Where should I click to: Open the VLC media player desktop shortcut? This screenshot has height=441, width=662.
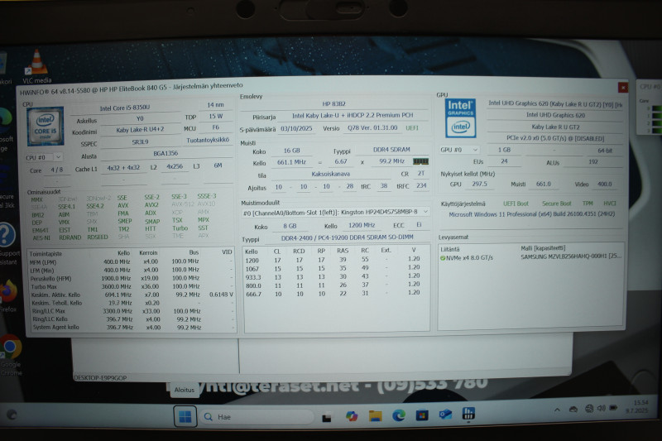tap(36, 67)
